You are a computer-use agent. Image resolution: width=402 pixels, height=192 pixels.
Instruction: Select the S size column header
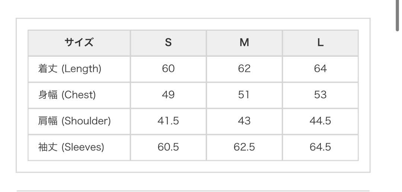click(168, 43)
